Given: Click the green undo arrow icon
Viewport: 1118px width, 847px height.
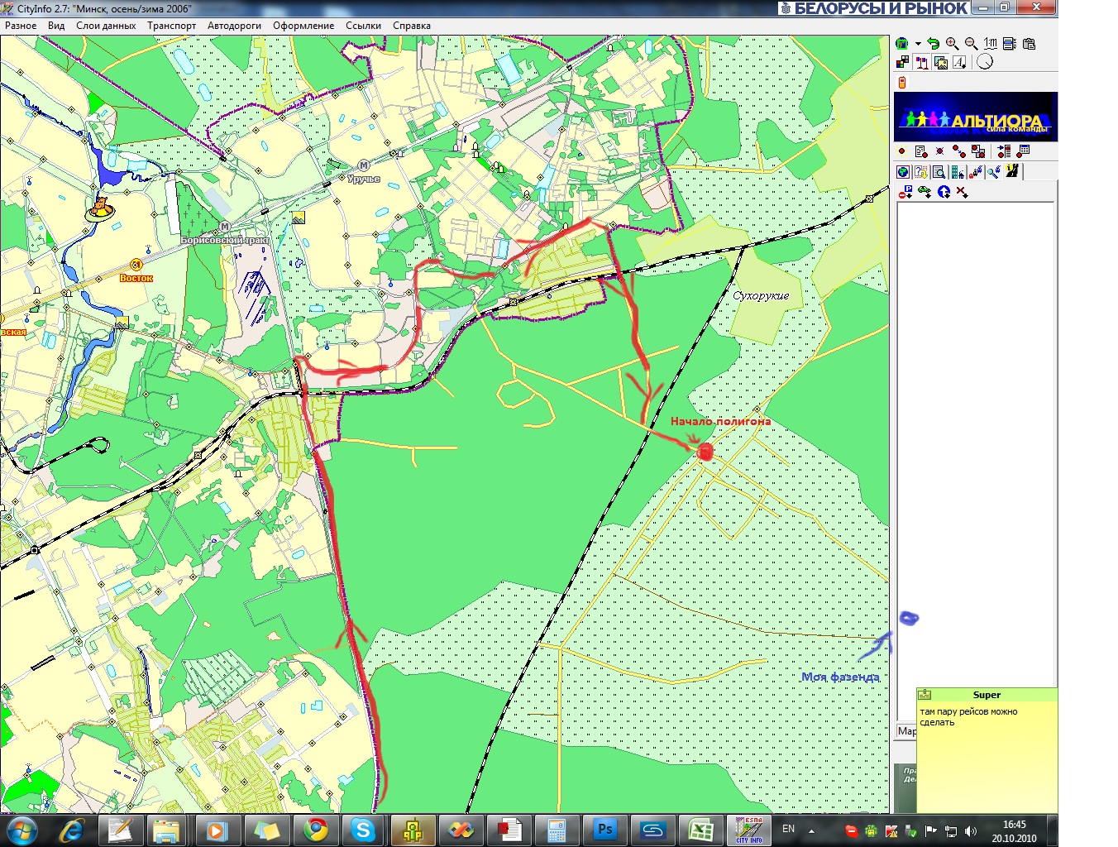Looking at the screenshot, I should (x=934, y=44).
